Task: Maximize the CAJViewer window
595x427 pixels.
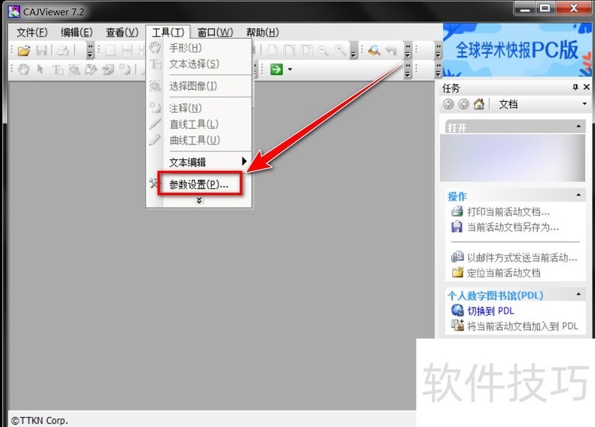Action: tap(545, 8)
